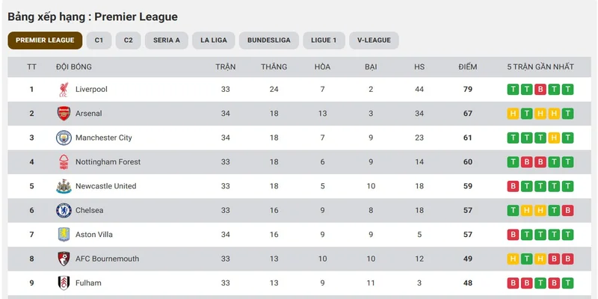This screenshot has height=299, width=598.
Task: Click the Chelsea lion badge icon
Action: pyautogui.click(x=64, y=211)
